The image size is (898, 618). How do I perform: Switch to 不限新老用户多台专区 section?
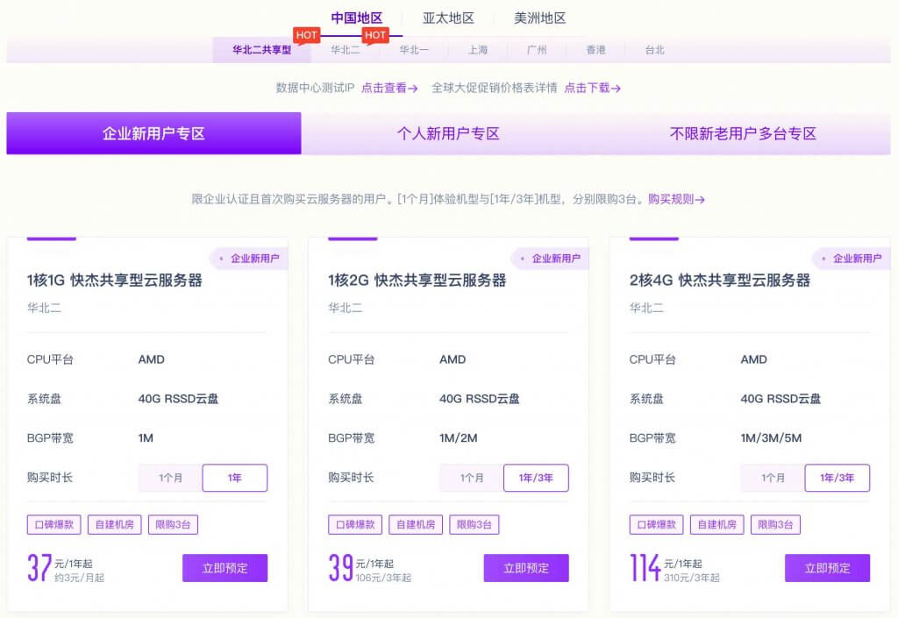(743, 134)
